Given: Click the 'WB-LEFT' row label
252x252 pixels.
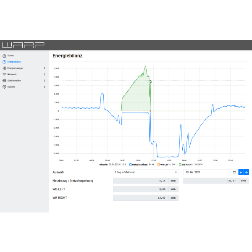Looking at the screenshot, I should click(x=59, y=189).
